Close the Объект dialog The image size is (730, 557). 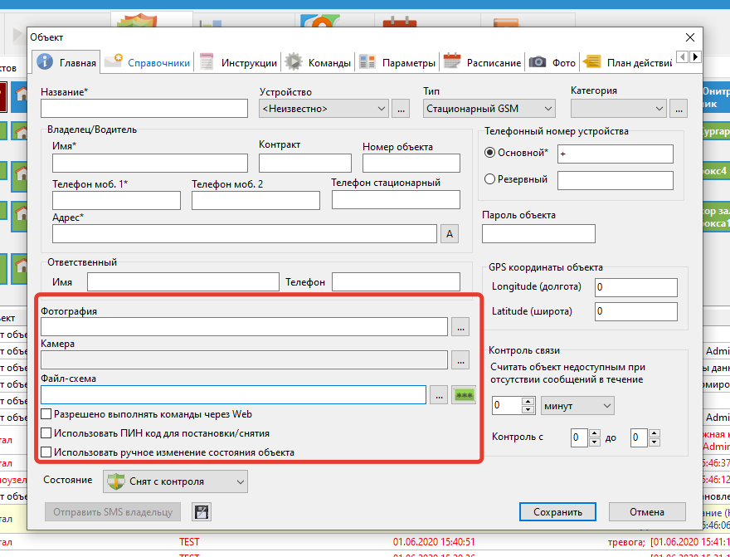690,37
